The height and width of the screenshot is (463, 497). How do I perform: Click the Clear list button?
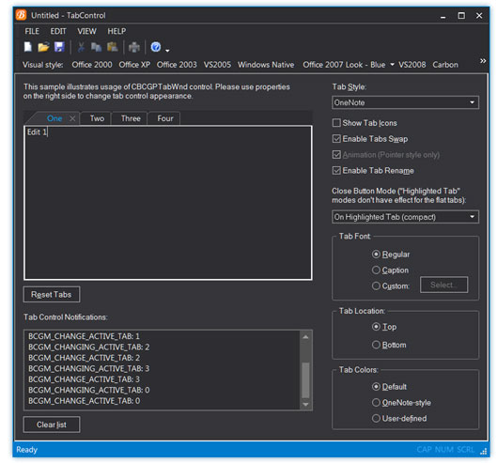pos(52,424)
